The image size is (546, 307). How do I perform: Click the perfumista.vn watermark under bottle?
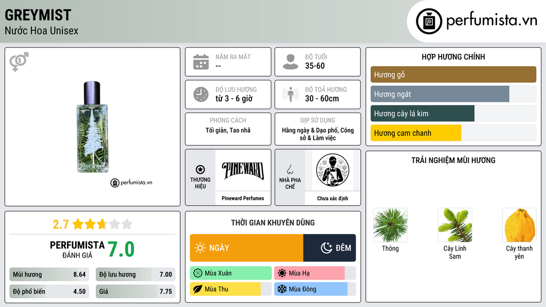click(x=131, y=182)
